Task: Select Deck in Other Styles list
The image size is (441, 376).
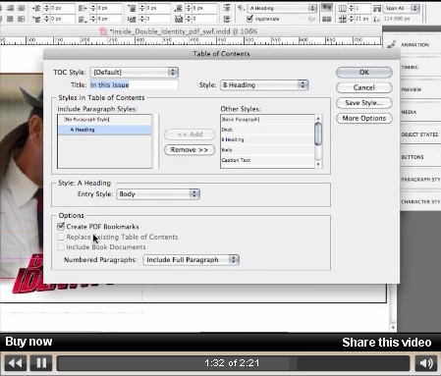Action: tap(267, 130)
